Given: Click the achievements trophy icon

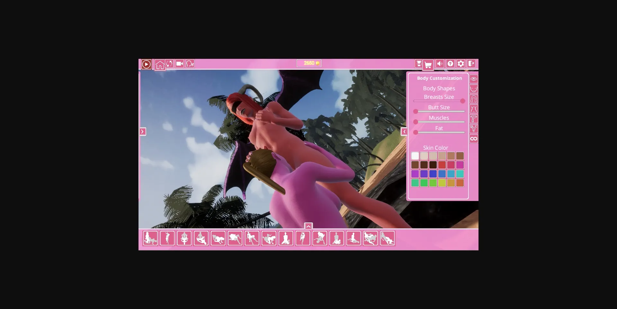Looking at the screenshot, I should pyautogui.click(x=418, y=64).
